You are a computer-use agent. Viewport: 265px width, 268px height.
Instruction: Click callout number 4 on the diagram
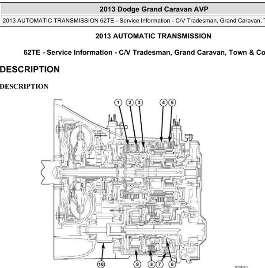pyautogui.click(x=163, y=103)
